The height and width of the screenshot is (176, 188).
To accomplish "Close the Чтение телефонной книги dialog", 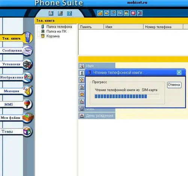I will click(x=179, y=72).
